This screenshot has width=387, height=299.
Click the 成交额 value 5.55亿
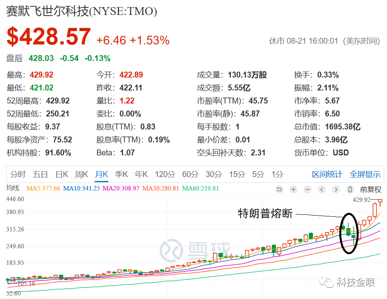coord(239,88)
